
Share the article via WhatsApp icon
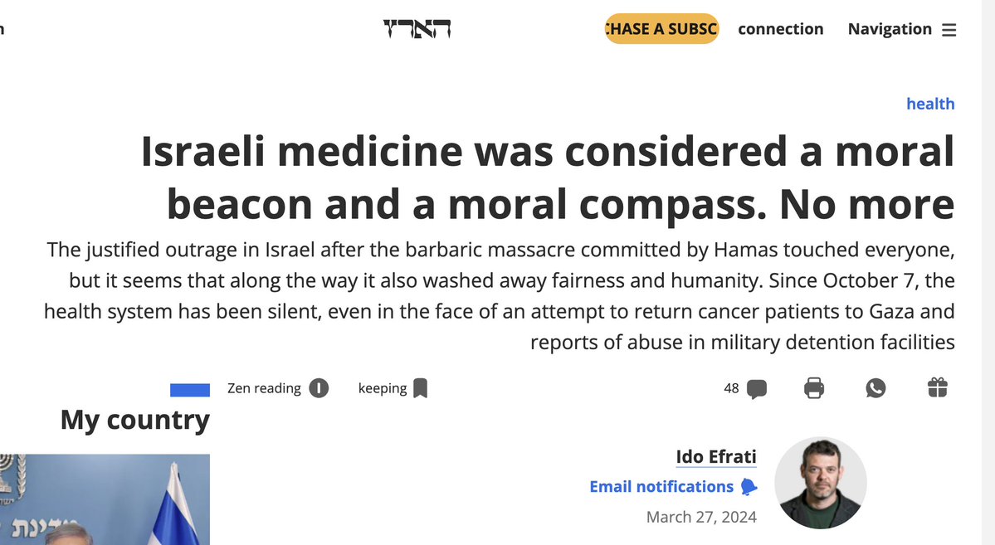click(x=876, y=388)
